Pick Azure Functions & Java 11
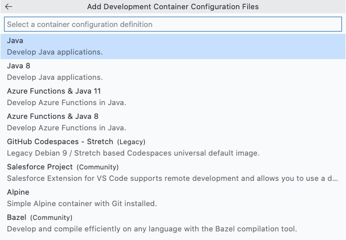 click(54, 91)
